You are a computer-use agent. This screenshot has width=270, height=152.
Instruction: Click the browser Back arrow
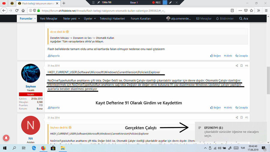coord(4,10)
